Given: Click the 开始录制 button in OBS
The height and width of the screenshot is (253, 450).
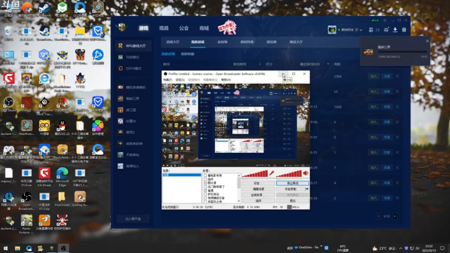Looking at the screenshot, I should [290, 189].
